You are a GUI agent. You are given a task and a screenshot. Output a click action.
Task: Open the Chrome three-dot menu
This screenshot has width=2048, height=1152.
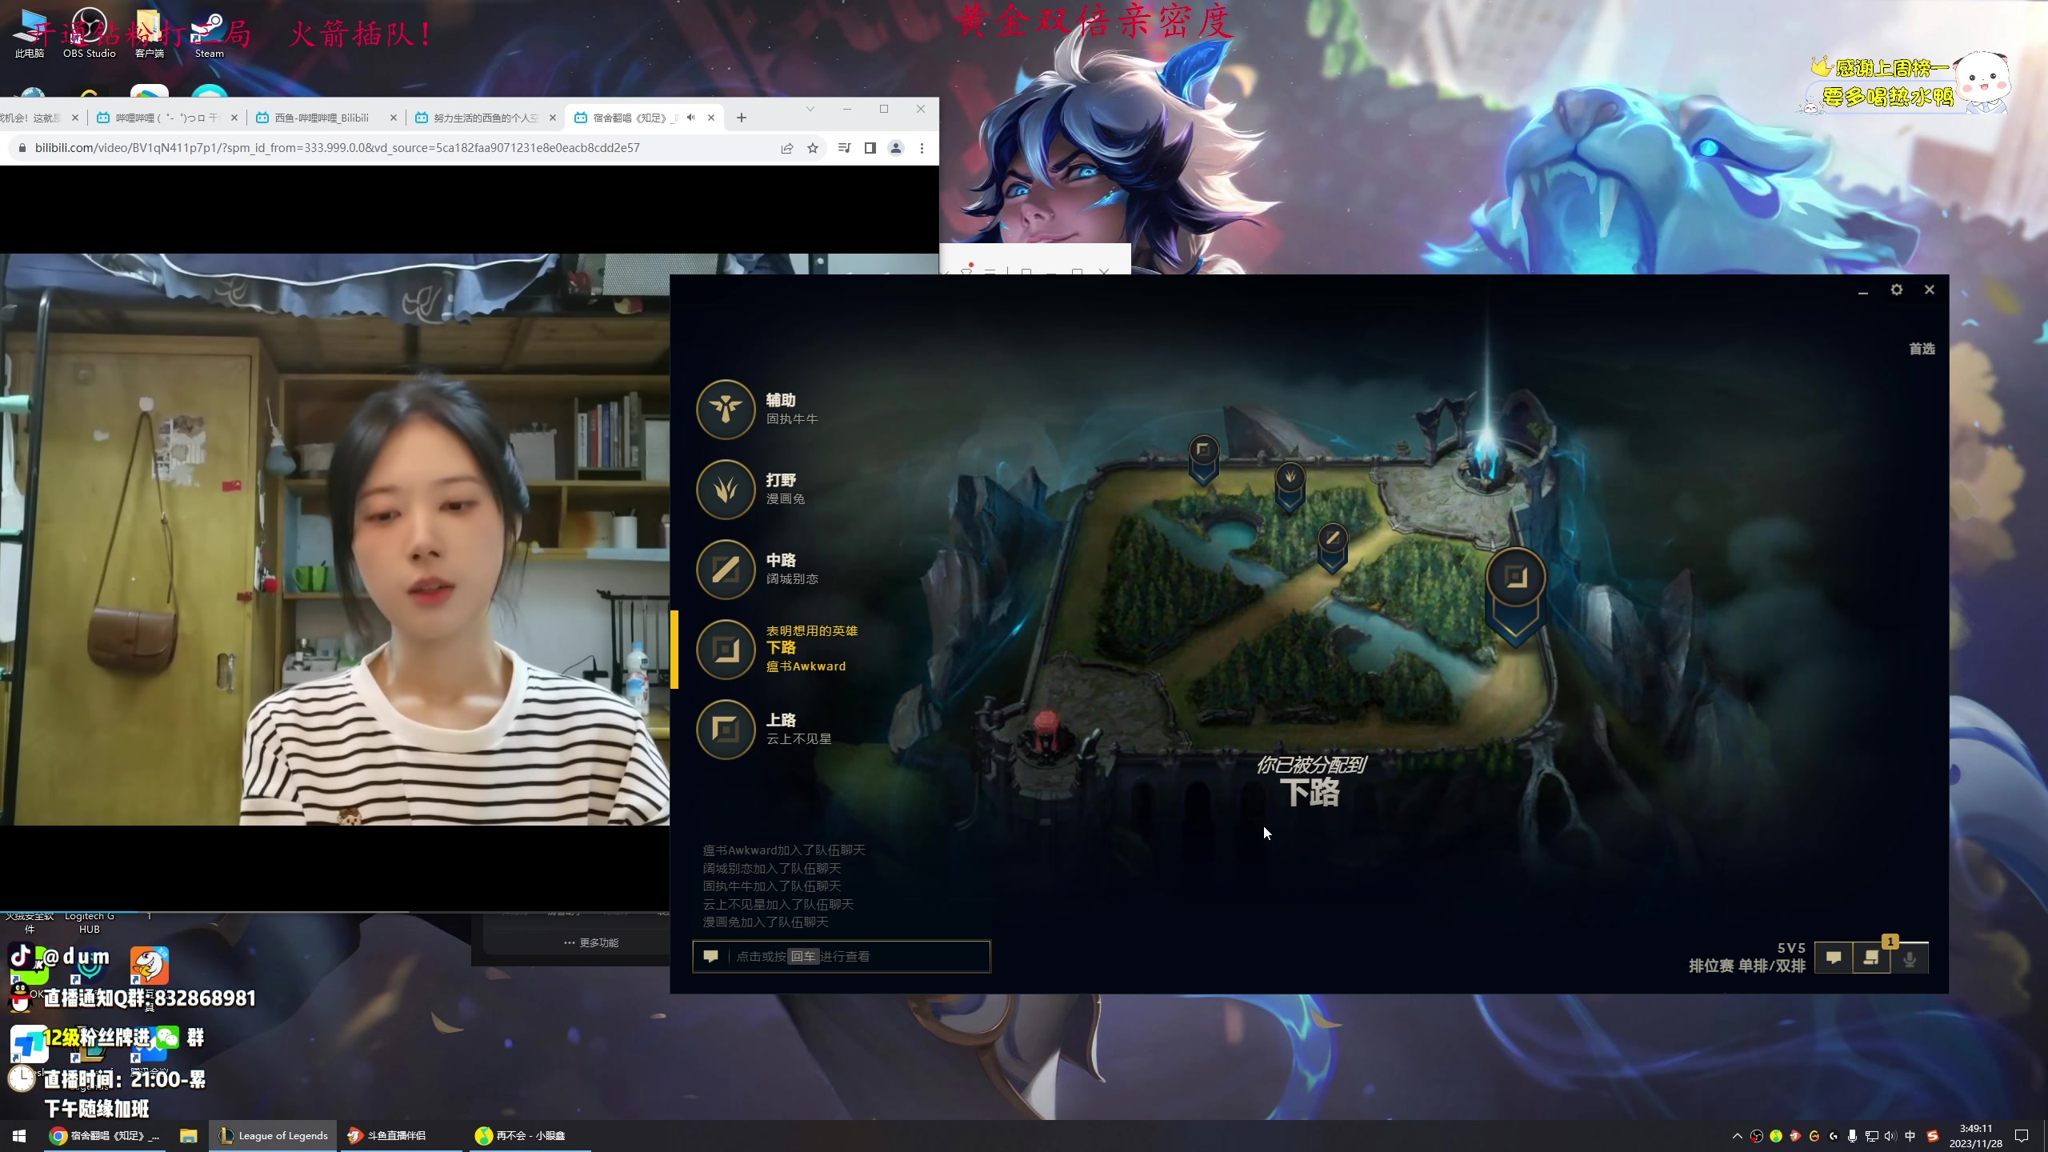pos(922,148)
